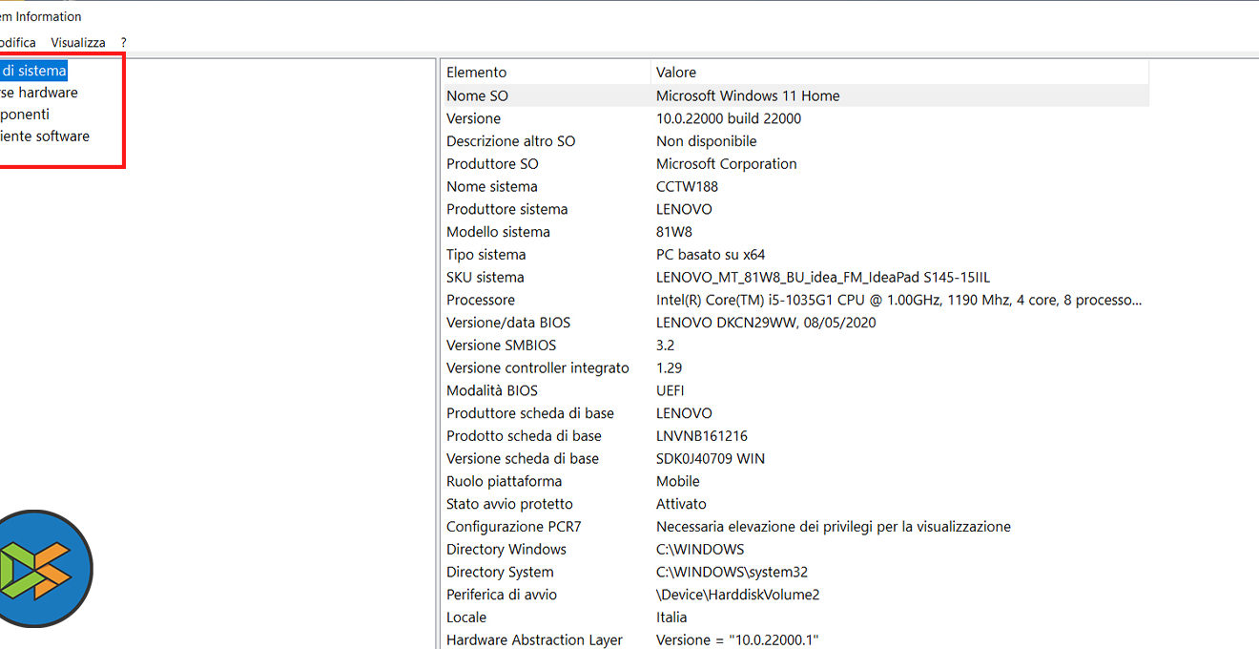
Task: Click the Nome sistema entry
Action: [492, 187]
